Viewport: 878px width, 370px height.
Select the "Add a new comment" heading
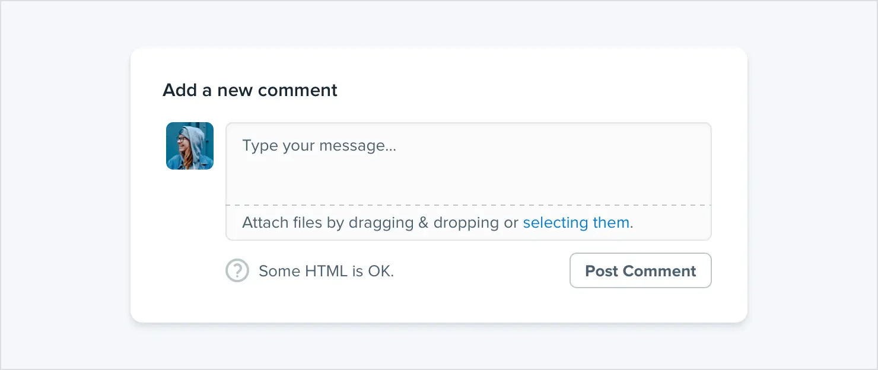click(x=250, y=90)
